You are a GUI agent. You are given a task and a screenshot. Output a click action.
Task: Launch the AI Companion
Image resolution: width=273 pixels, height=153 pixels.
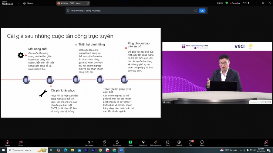155,142
